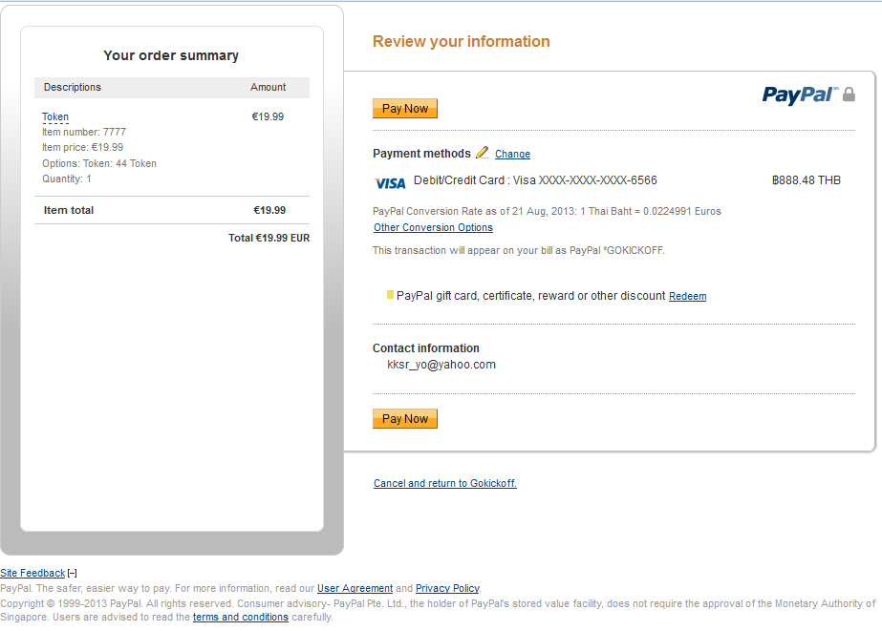Click the PayPal logo

click(x=799, y=95)
